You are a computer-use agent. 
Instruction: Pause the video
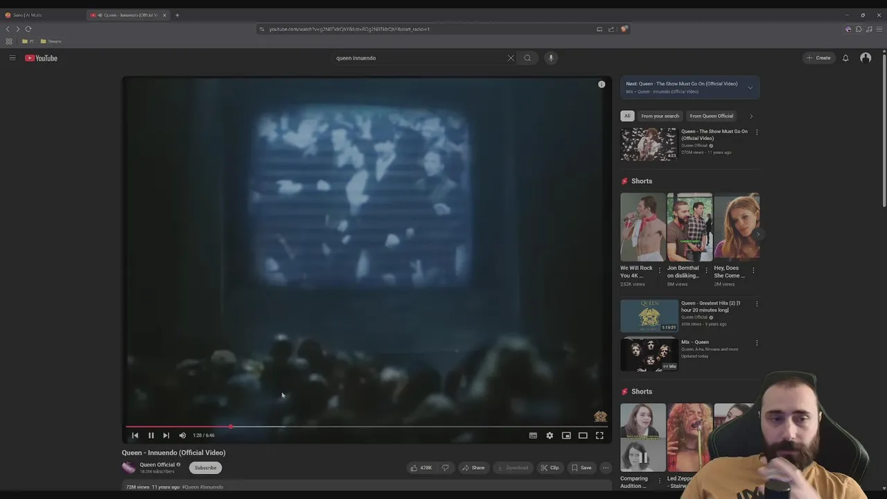pos(150,435)
